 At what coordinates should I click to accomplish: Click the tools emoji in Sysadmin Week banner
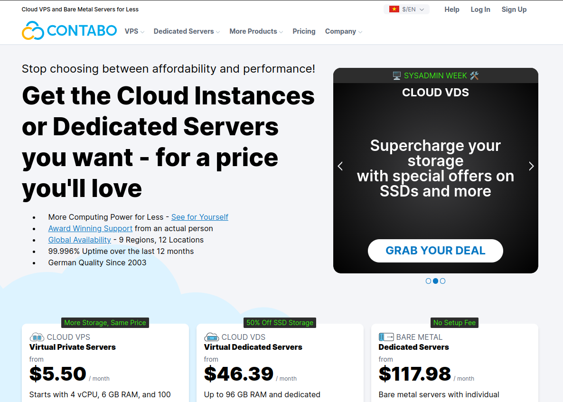click(474, 76)
